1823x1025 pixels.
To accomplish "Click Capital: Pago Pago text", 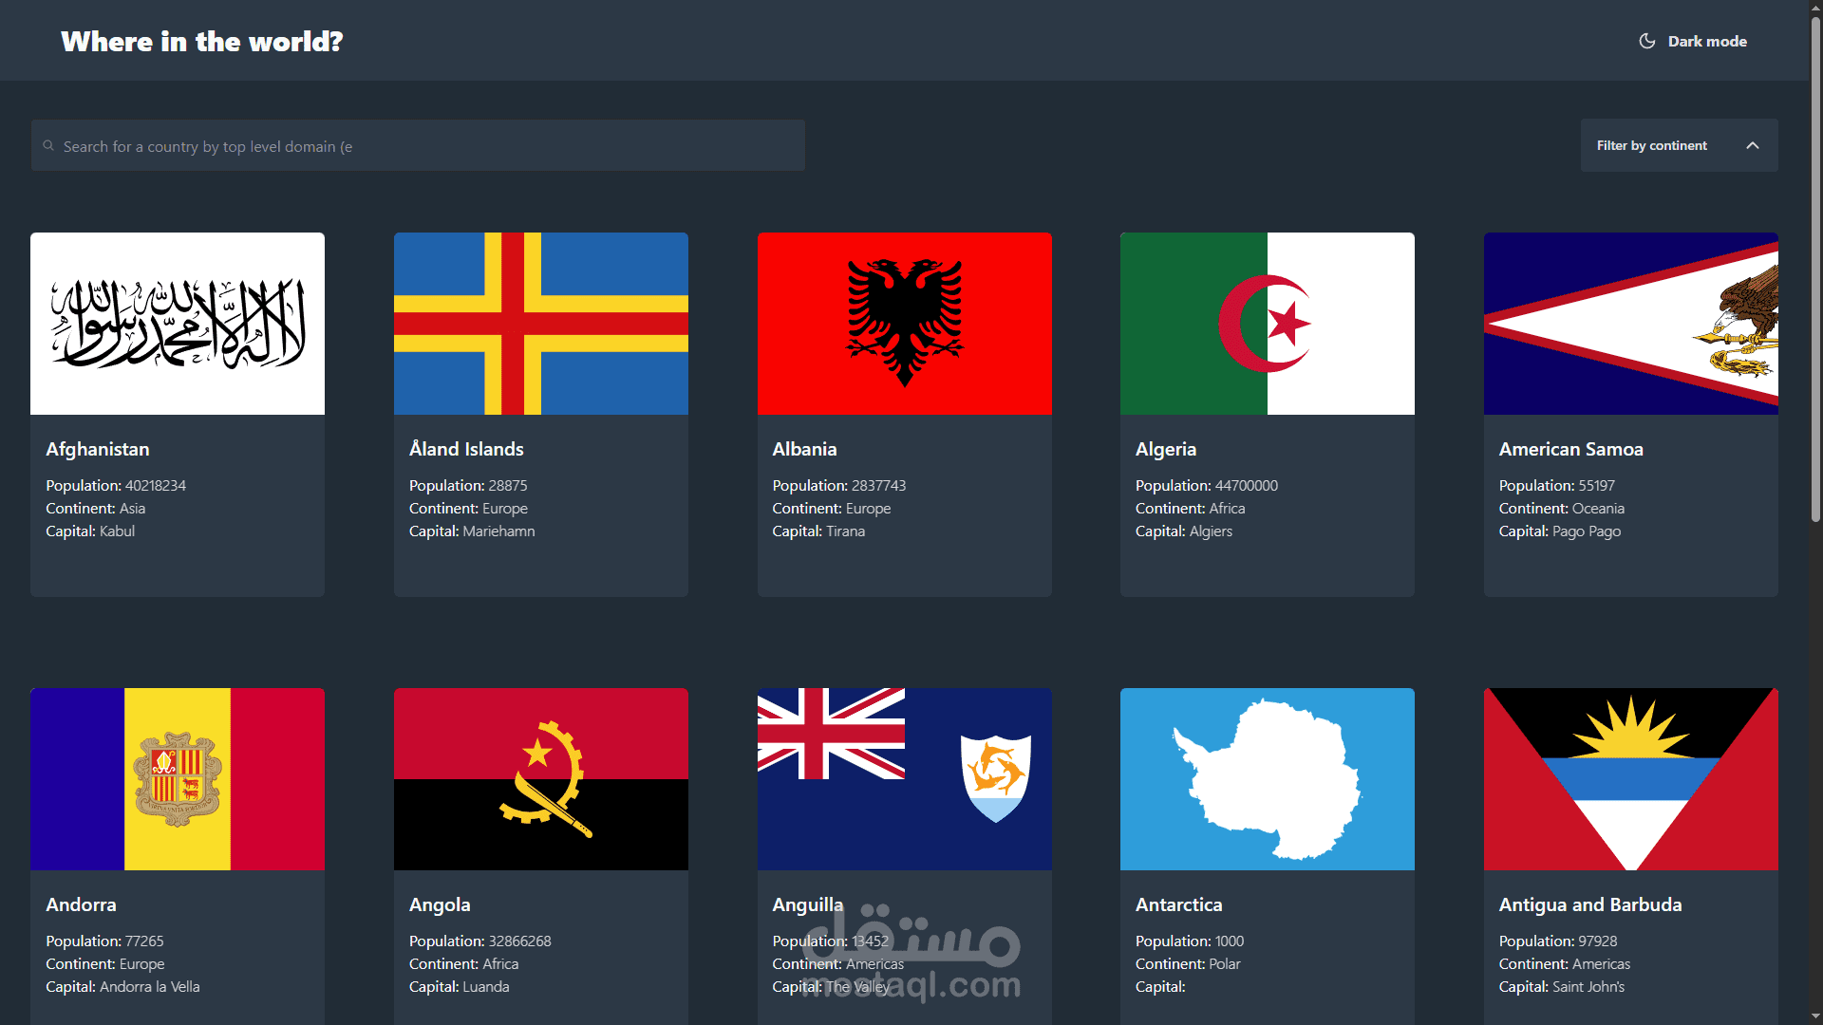I will [1560, 531].
